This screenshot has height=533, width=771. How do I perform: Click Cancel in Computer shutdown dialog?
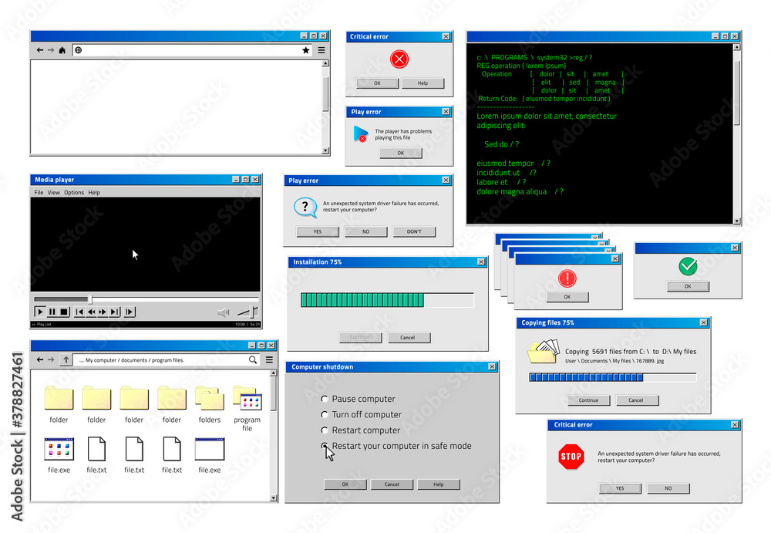pyautogui.click(x=392, y=484)
